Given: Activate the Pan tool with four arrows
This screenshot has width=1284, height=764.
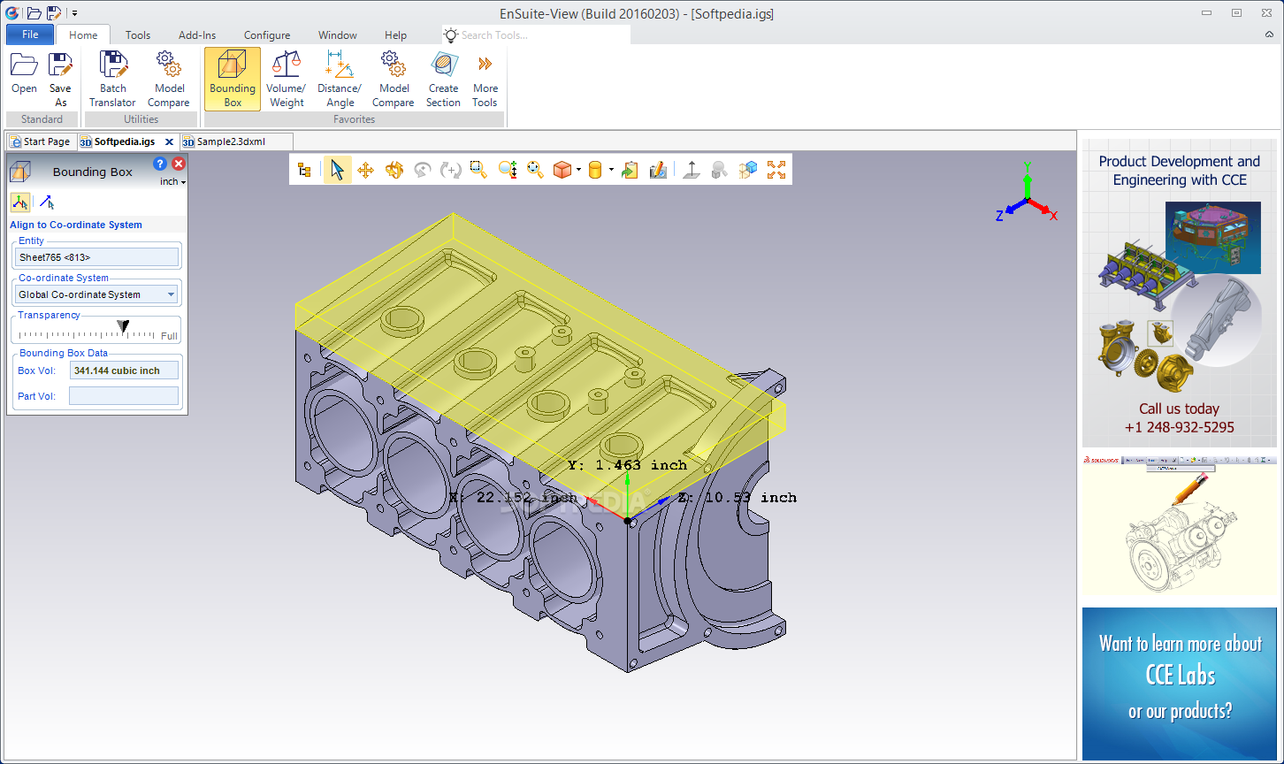Looking at the screenshot, I should [365, 170].
